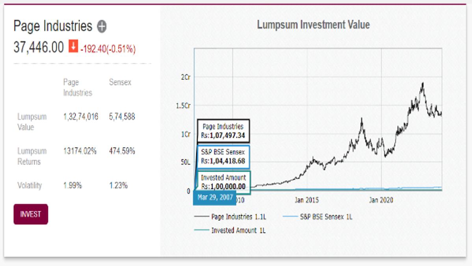Click the Jan 2015 axis label
Image resolution: width=472 pixels, height=266 pixels.
pyautogui.click(x=307, y=200)
